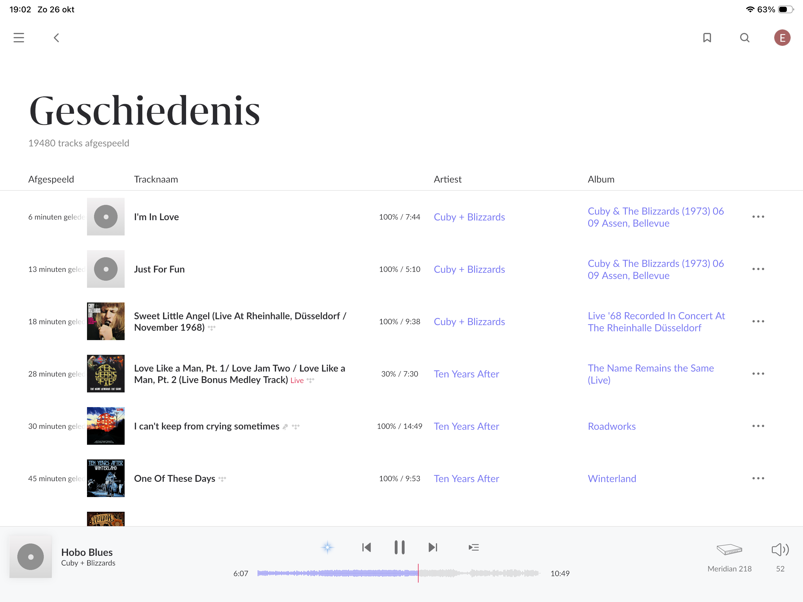Open the Winterland album link
Image resolution: width=803 pixels, height=602 pixels.
612,479
